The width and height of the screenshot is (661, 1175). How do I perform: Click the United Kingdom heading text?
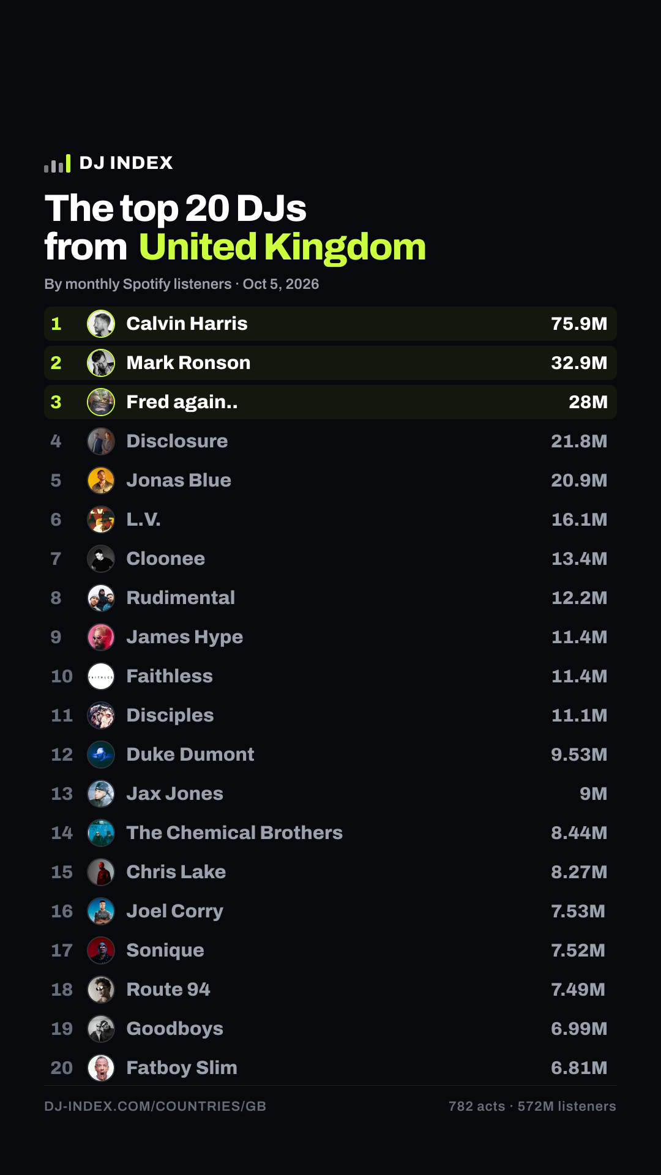point(282,247)
